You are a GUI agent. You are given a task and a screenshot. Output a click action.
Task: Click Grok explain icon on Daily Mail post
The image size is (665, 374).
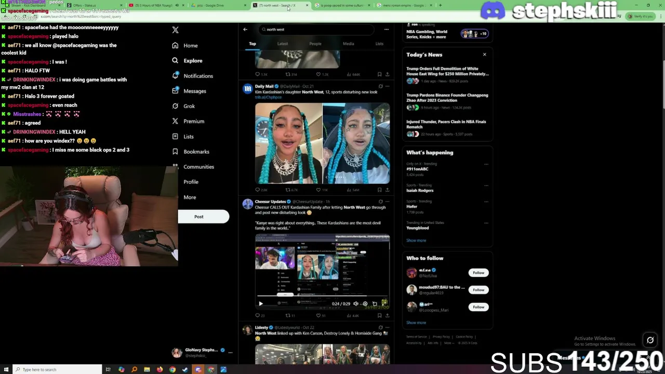(x=380, y=86)
